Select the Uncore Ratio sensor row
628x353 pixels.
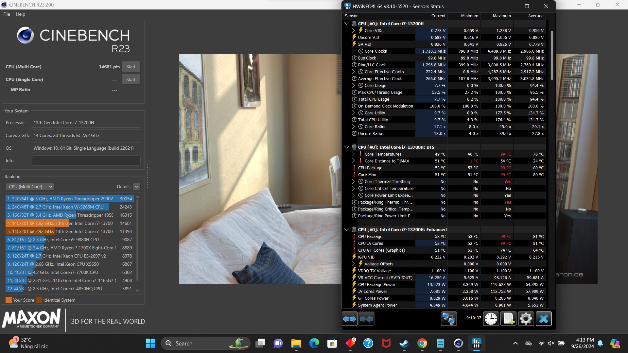(x=444, y=133)
